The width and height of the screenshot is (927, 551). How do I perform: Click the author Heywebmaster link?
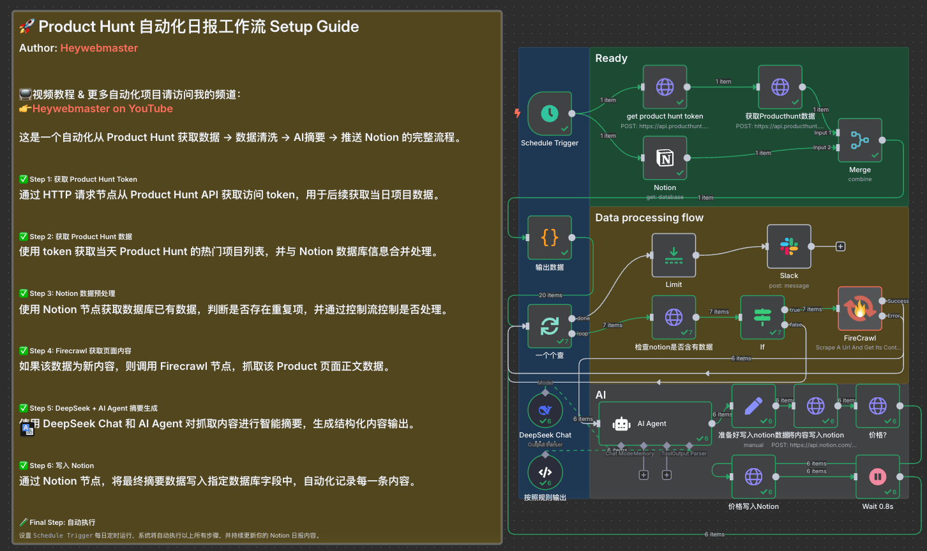[99, 48]
